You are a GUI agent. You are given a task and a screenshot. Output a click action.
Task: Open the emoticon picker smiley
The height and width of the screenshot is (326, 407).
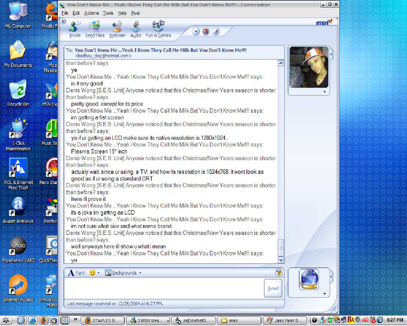click(x=92, y=273)
